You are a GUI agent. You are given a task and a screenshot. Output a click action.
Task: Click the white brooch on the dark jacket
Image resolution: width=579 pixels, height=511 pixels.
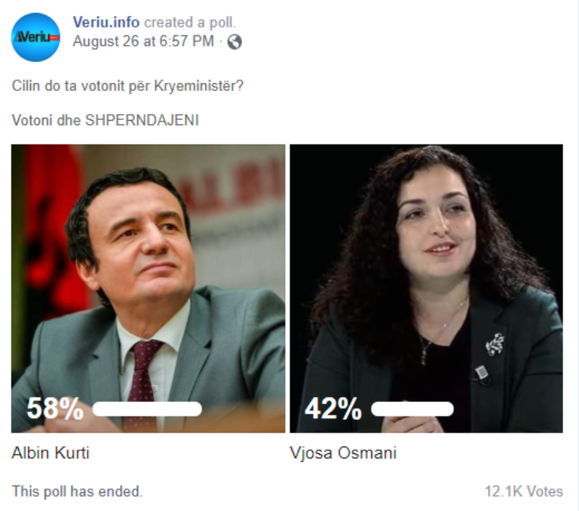point(495,344)
